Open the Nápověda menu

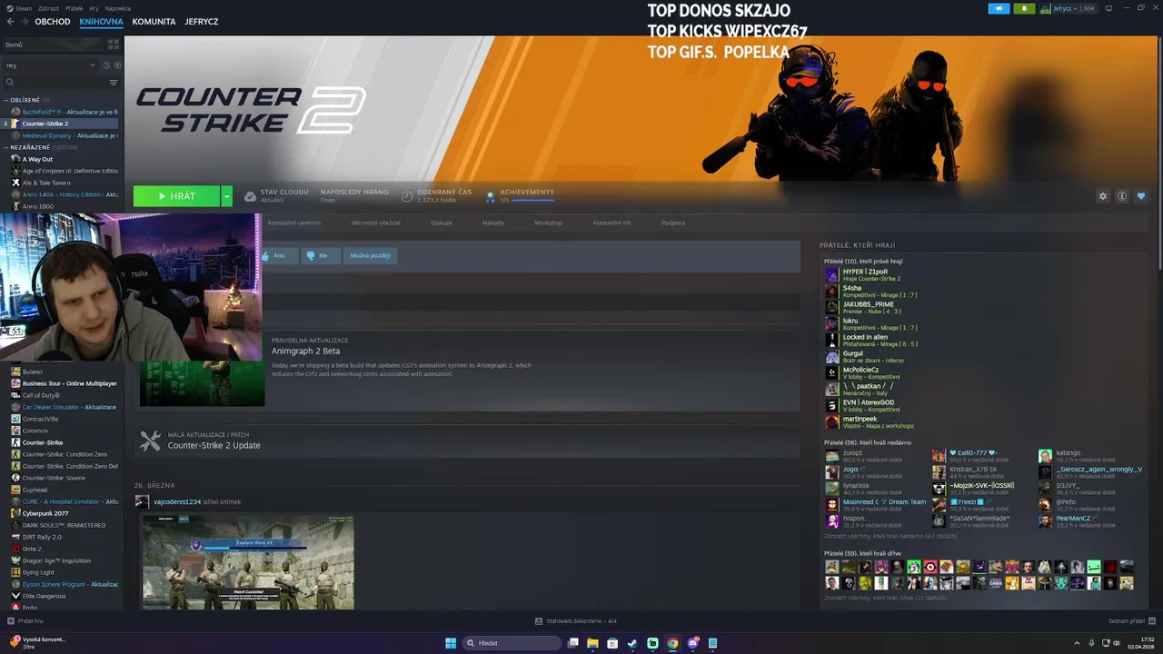click(x=117, y=8)
